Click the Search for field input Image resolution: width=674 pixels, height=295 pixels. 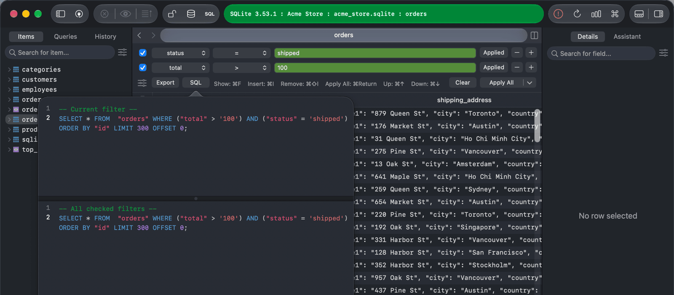[601, 54]
